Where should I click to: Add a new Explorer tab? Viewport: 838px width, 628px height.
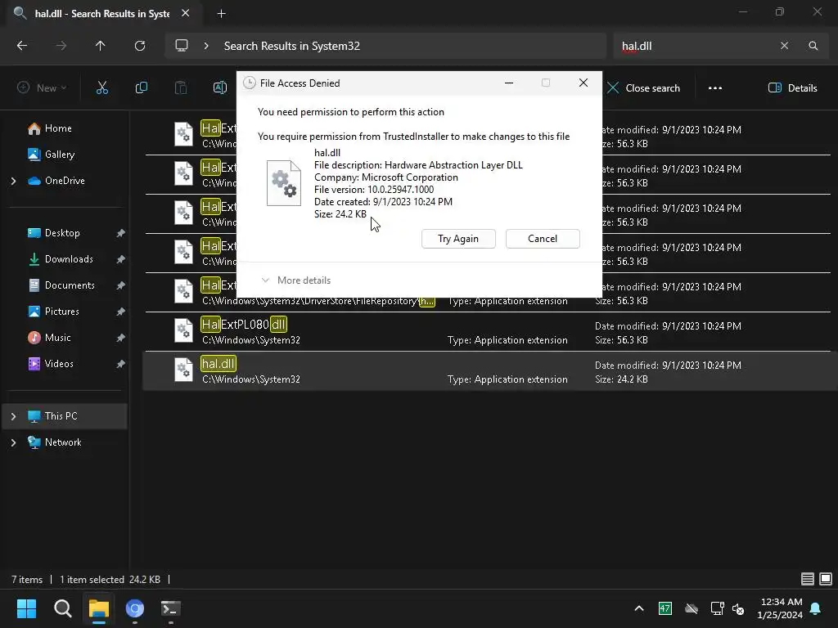(x=221, y=14)
